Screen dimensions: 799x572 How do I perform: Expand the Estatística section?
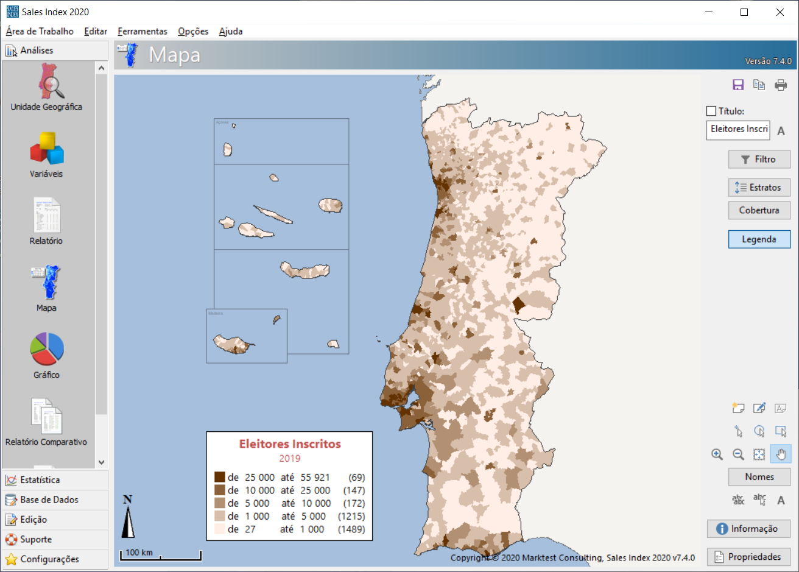[x=40, y=480]
